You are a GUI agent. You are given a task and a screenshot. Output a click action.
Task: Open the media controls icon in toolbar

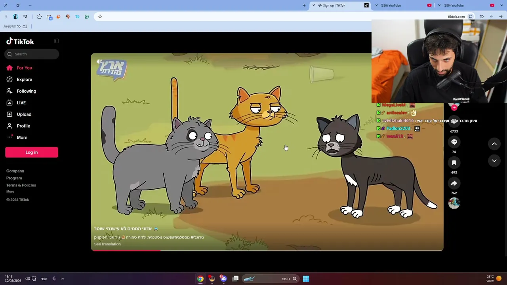click(x=25, y=17)
